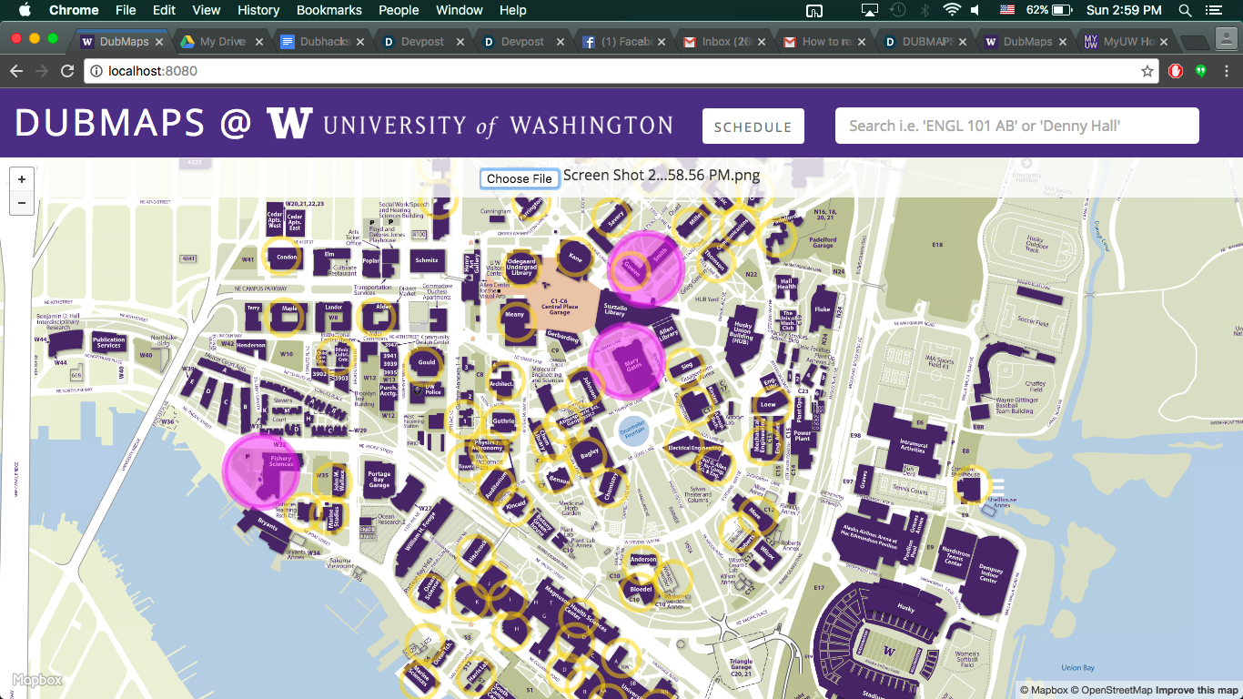This screenshot has width=1243, height=699.
Task: Click the University of Washington W logo
Action: point(288,123)
